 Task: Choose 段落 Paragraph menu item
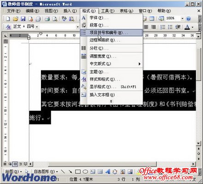111,25
